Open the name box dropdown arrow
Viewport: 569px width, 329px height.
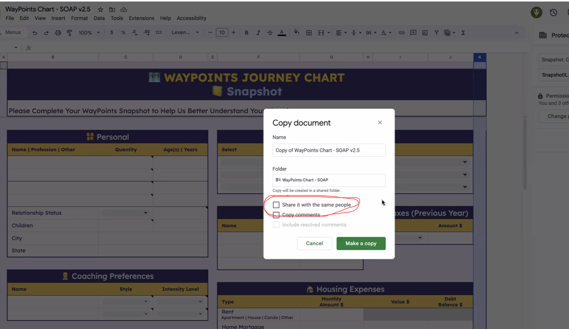point(16,47)
